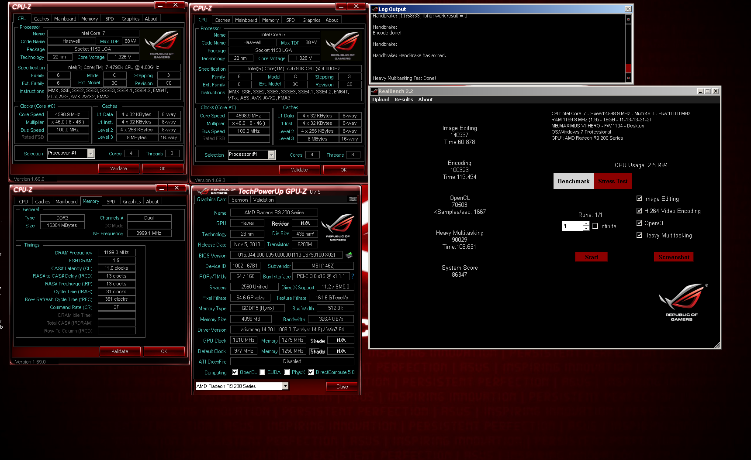Click the BIOS save chip icon in GPU-Z
Image resolution: width=751 pixels, height=460 pixels.
coord(349,255)
